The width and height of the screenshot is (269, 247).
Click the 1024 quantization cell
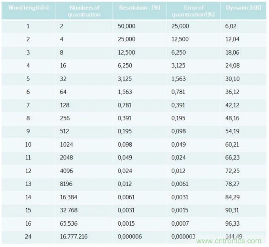coord(65,145)
